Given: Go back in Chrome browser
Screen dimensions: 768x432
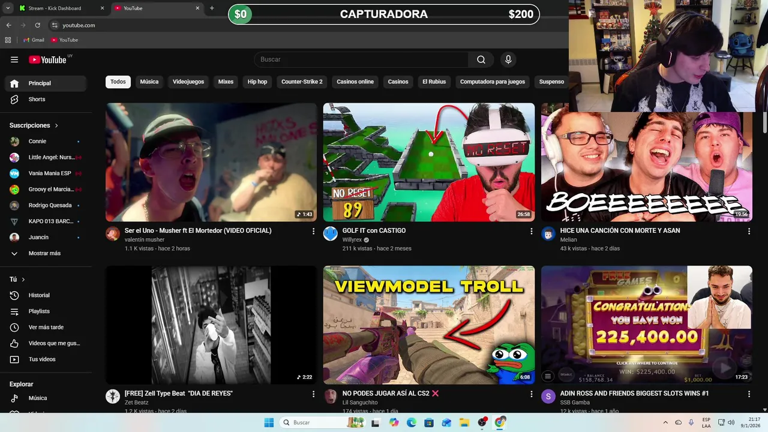Looking at the screenshot, I should click(x=8, y=25).
